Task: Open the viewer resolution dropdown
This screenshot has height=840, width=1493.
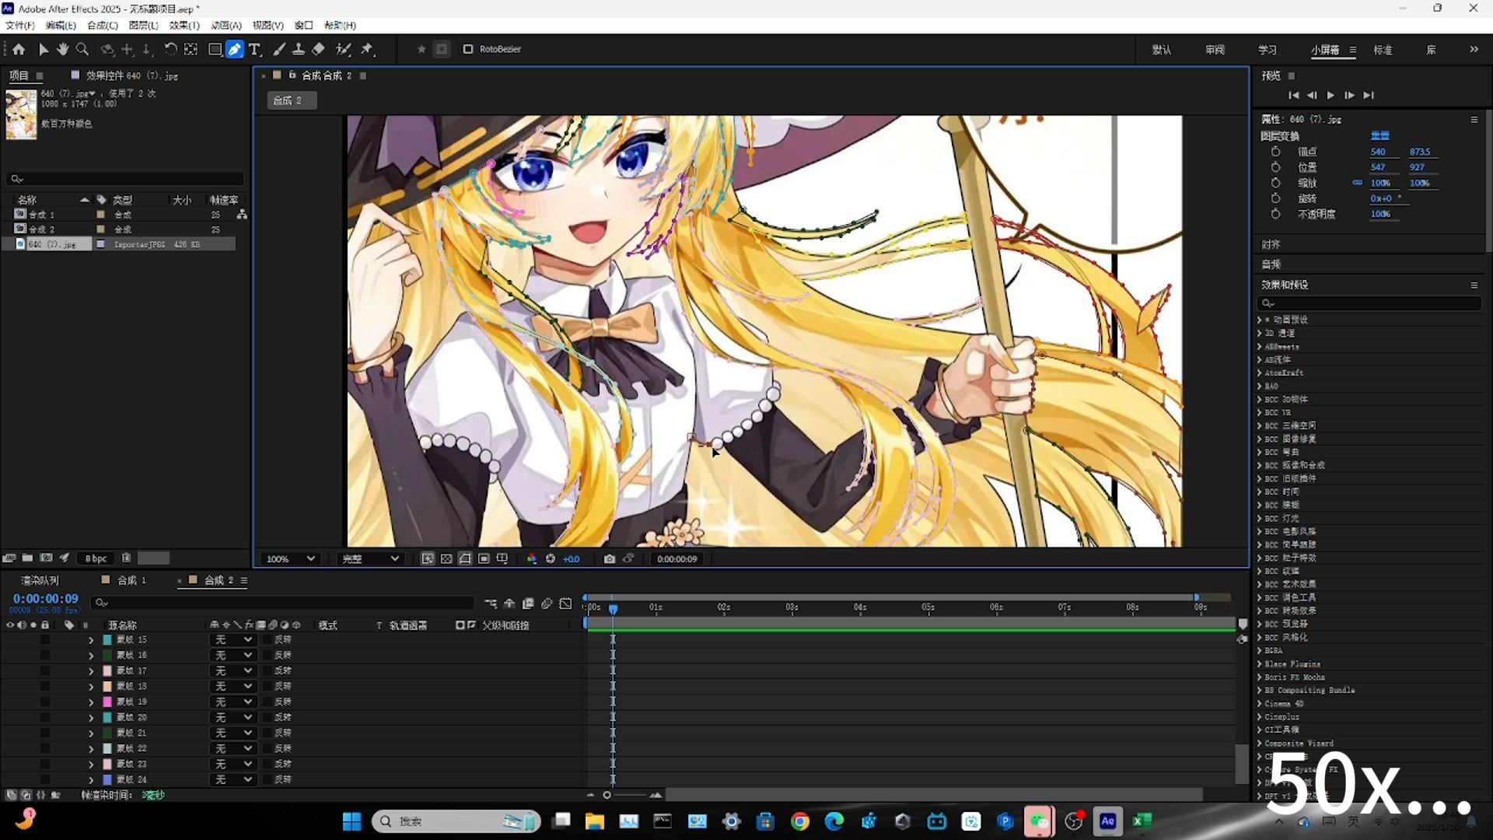Action: point(370,558)
